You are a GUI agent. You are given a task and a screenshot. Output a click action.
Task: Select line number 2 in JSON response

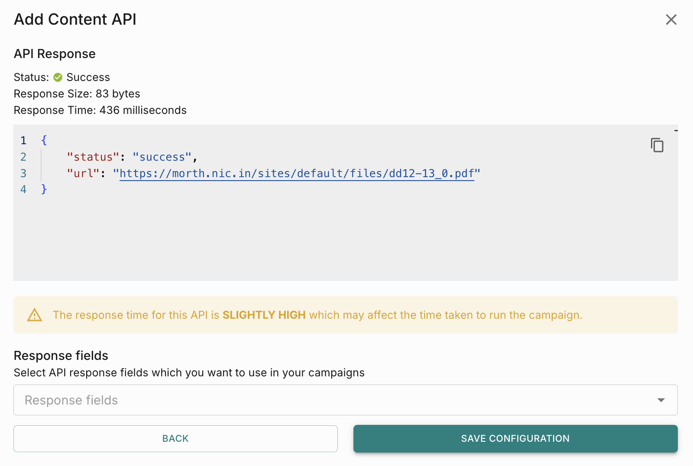coord(23,157)
